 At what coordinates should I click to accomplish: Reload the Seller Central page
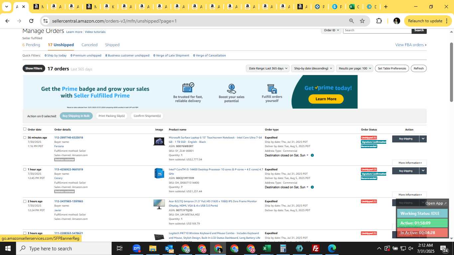tap(31, 21)
